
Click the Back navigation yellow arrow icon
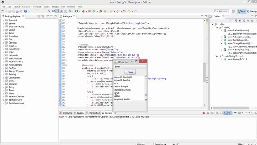129,11
